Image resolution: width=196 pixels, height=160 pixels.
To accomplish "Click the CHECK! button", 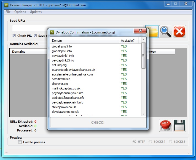I will [x=98, y=122].
